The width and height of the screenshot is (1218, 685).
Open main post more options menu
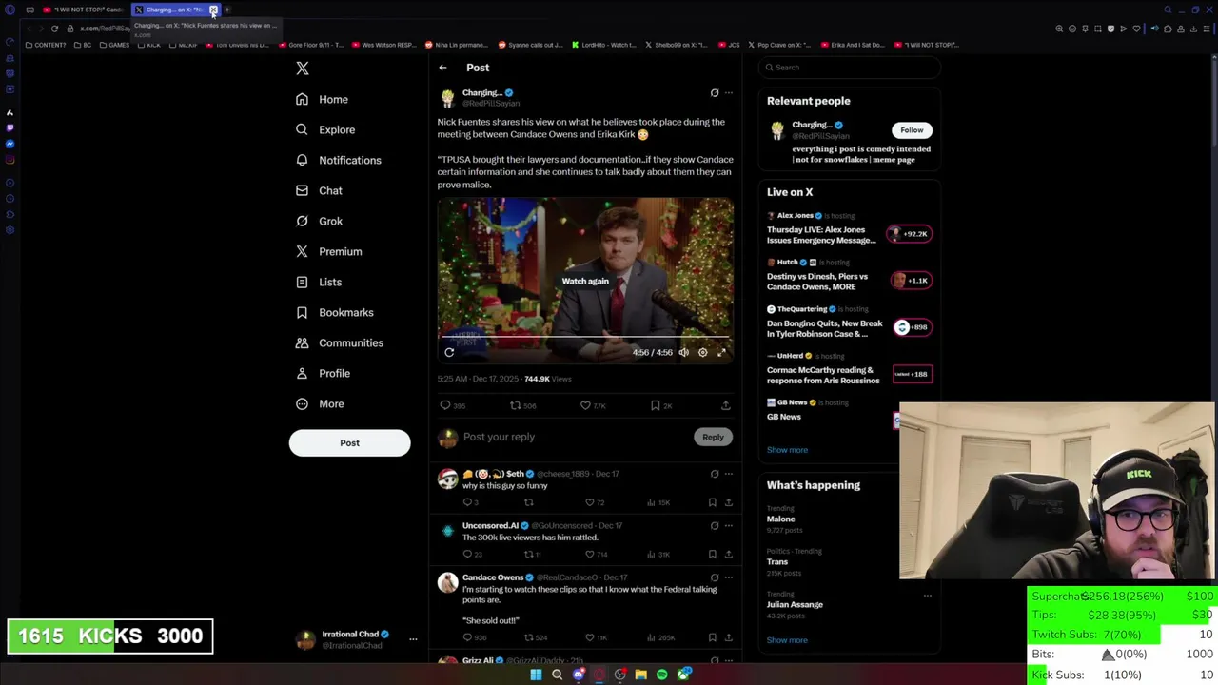point(729,93)
